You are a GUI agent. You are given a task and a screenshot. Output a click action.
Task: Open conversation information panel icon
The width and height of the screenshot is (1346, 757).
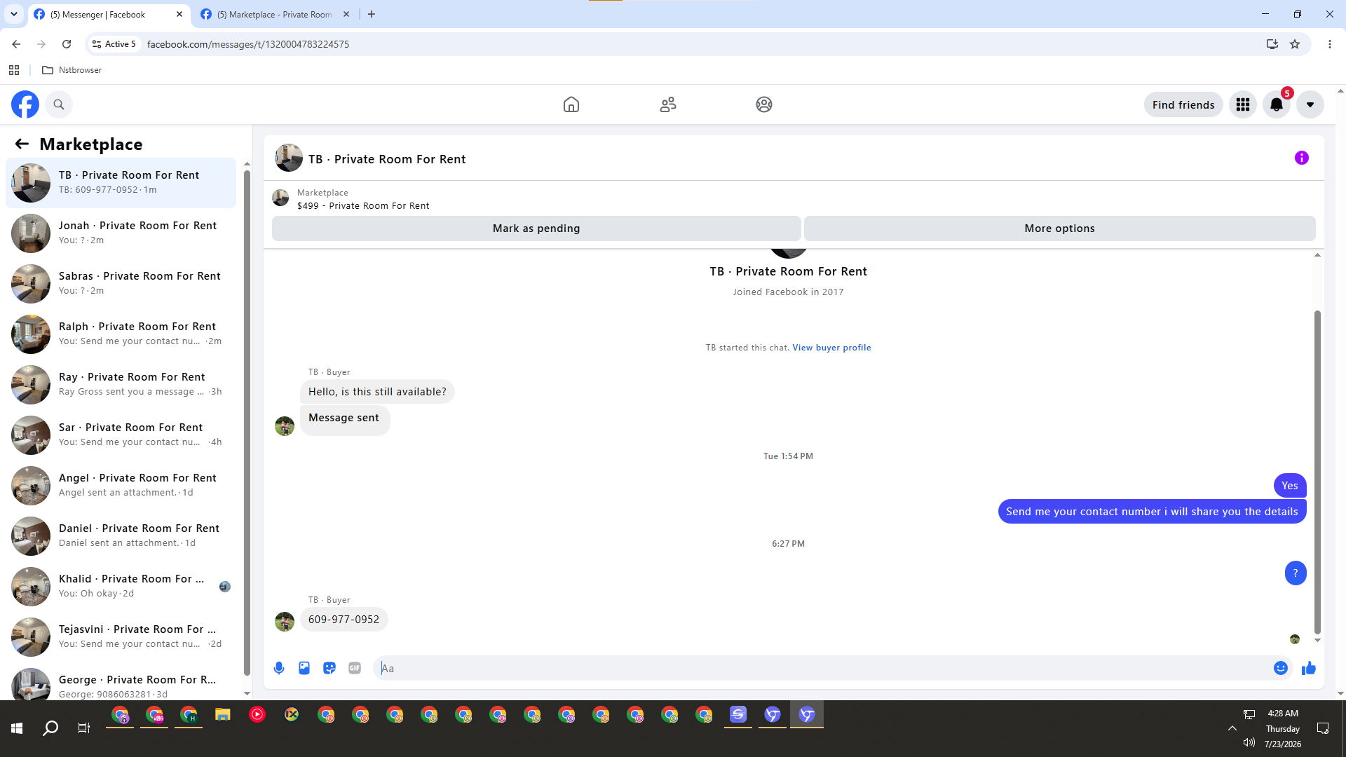[1302, 158]
